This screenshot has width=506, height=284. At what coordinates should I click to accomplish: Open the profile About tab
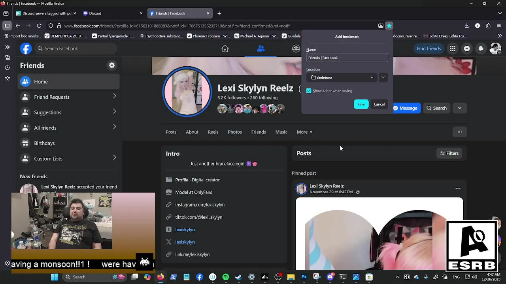[192, 132]
